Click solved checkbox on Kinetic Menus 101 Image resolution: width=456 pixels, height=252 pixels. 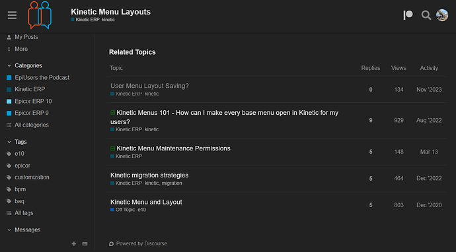pos(113,112)
